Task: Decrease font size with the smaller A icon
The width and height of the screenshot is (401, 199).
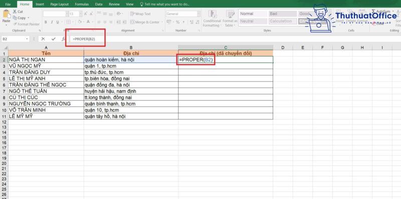Action: pyautogui.click(x=91, y=14)
